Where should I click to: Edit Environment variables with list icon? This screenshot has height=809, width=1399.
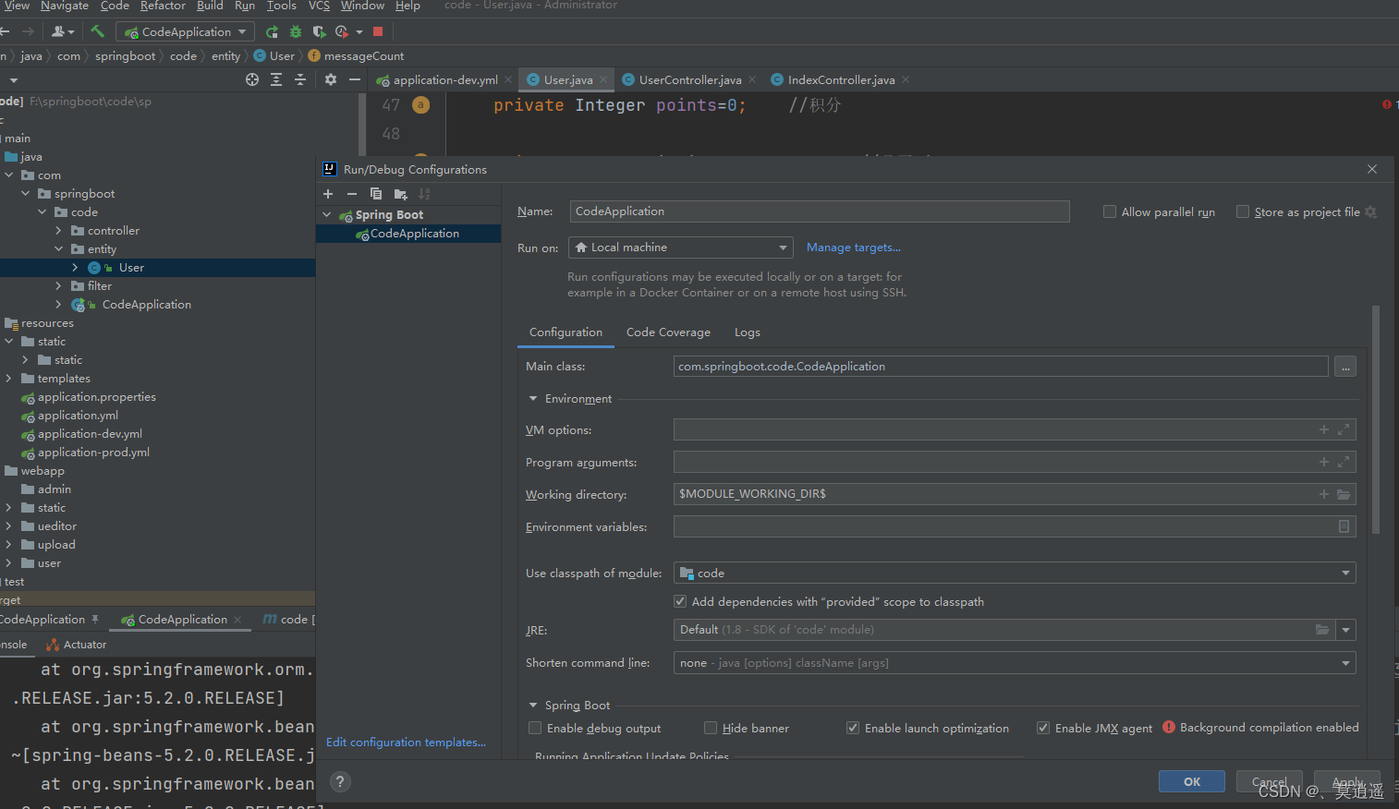(x=1344, y=526)
